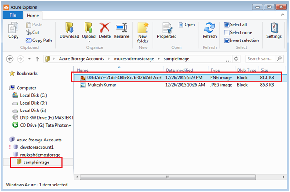The width and height of the screenshot is (290, 192).
Task: Collapse the ribbon with the chevron
Action: point(283,15)
